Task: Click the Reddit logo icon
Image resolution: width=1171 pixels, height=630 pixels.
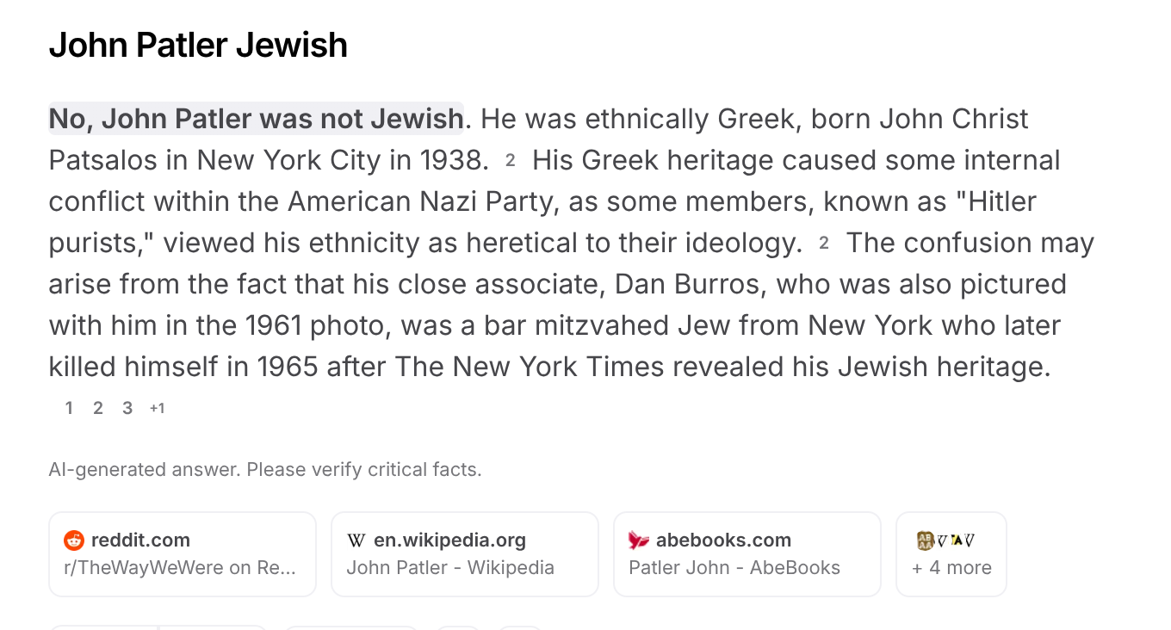Action: (x=74, y=540)
